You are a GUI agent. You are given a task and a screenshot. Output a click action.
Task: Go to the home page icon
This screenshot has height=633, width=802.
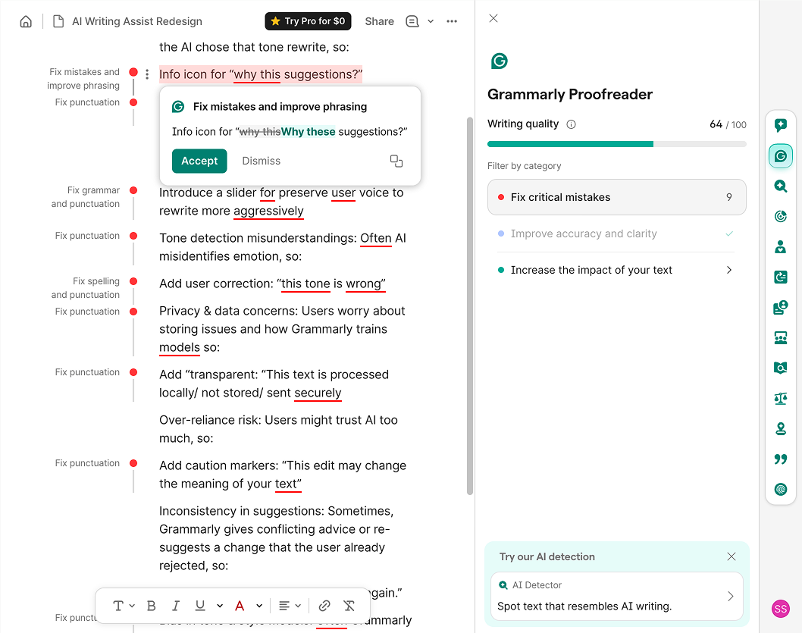coord(26,21)
